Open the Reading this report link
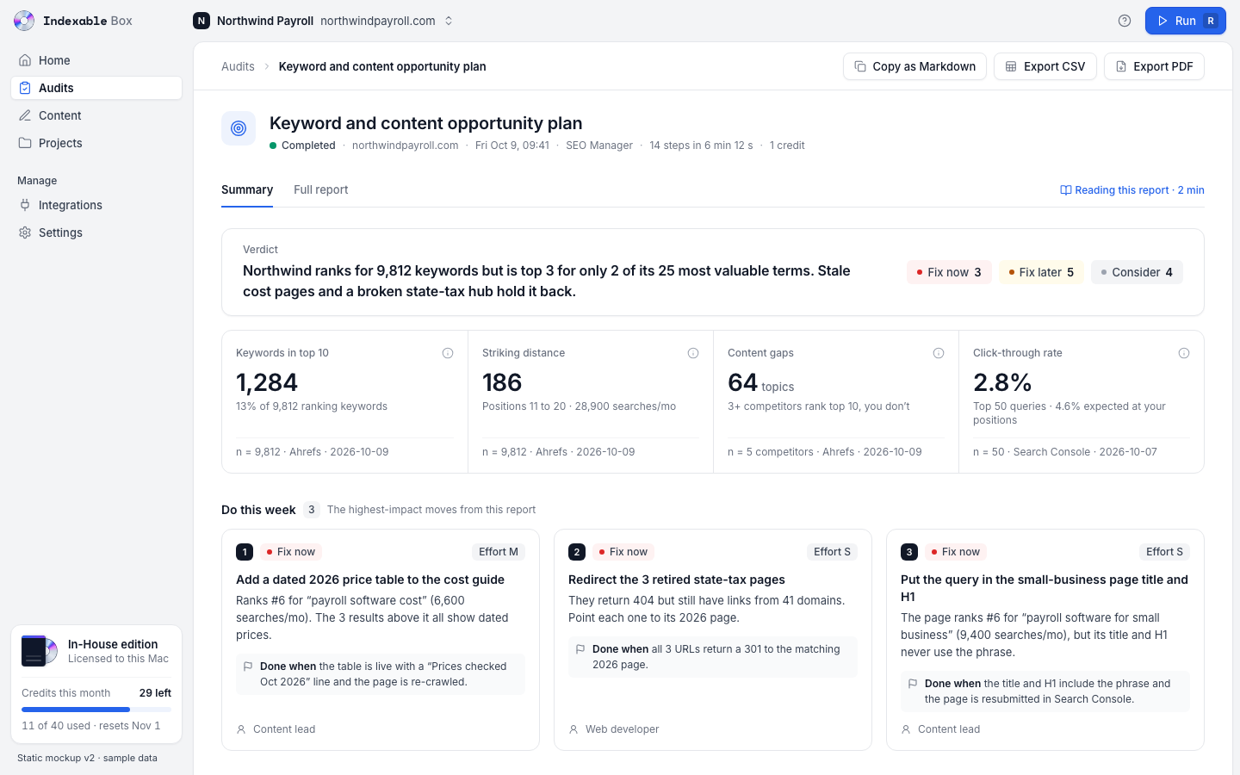The image size is (1240, 775). pyautogui.click(x=1132, y=190)
